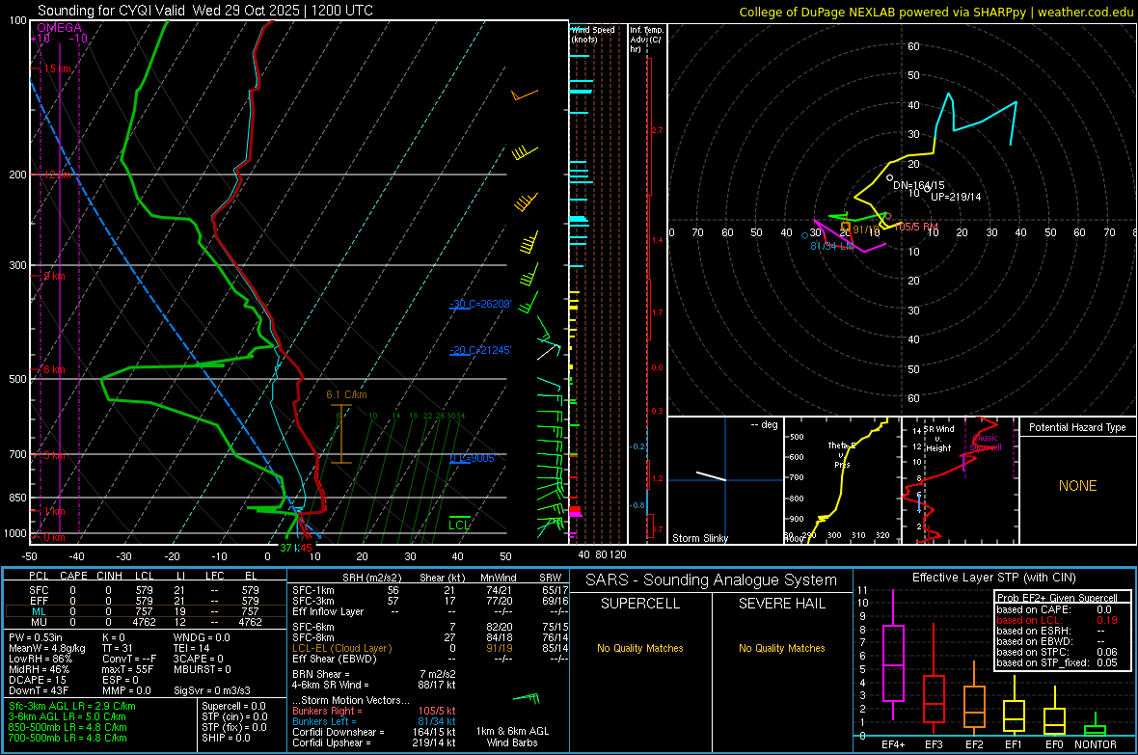Click the 'Inf. Temp. Adv.' panel header

(x=646, y=40)
